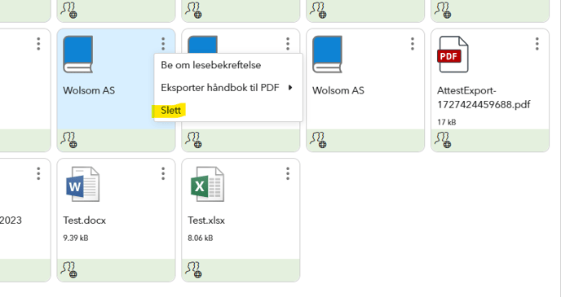The height and width of the screenshot is (297, 561).
Task: Click blue handbook icon on highlighted Wolsom AS
Action: click(x=78, y=55)
